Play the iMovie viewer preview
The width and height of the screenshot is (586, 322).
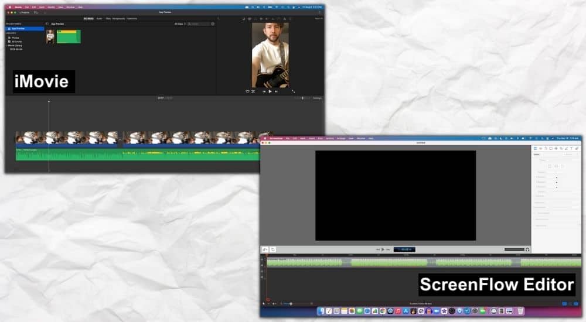[x=270, y=91]
